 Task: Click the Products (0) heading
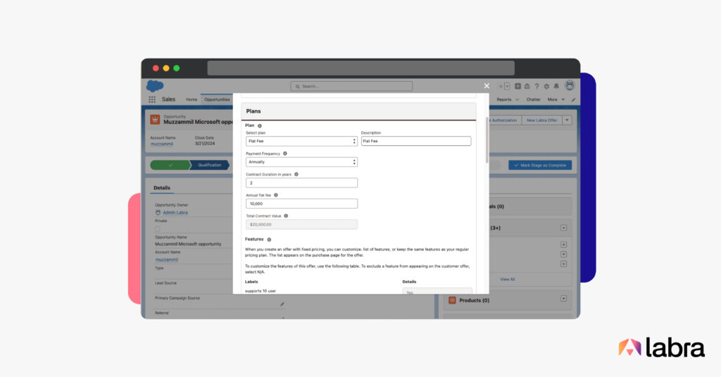pos(474,300)
